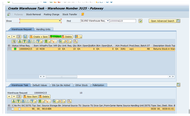Click move-up arrow icon in Warehouse Request toolbar
This screenshot has width=190, height=116.
pos(9,37)
